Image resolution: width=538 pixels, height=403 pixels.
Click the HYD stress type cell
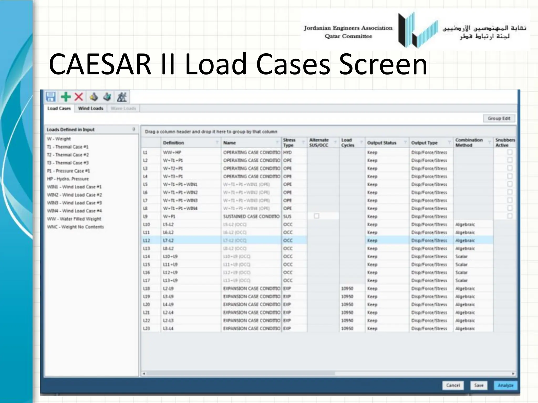[294, 152]
